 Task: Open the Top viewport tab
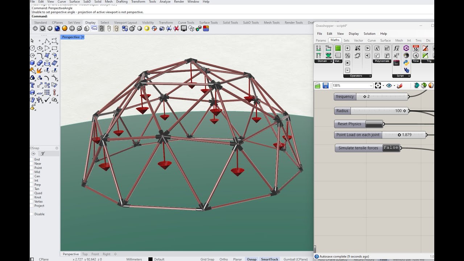click(85, 254)
